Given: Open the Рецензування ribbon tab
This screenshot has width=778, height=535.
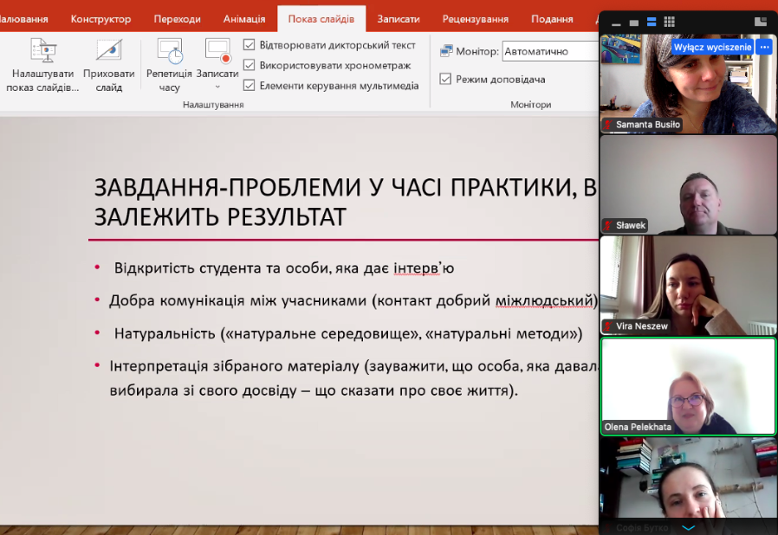Looking at the screenshot, I should 476,19.
